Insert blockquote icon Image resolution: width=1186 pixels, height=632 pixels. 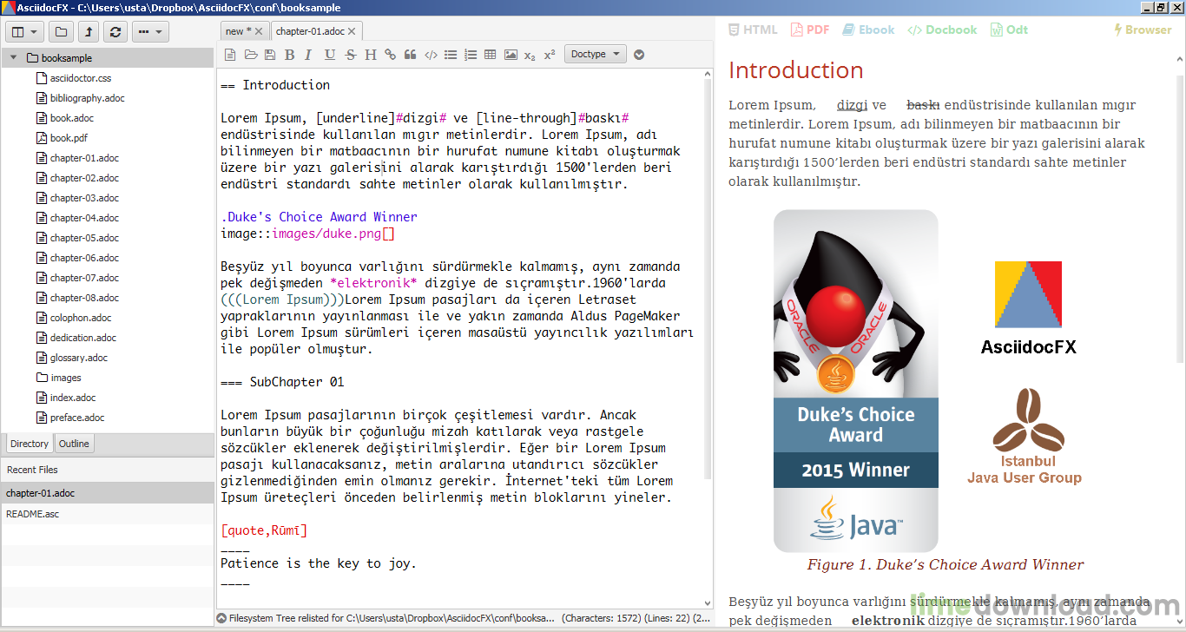[x=411, y=55]
